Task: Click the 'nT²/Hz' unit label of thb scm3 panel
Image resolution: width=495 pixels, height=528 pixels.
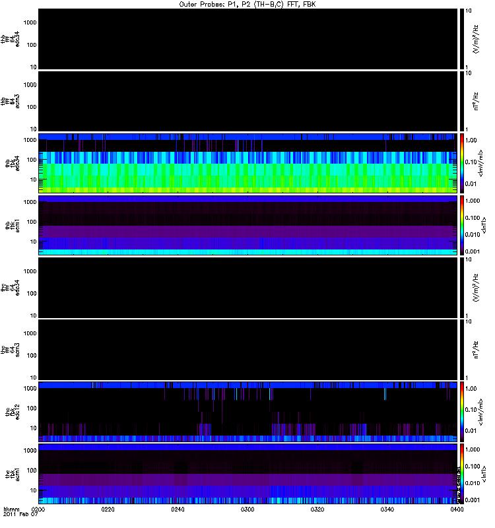Action: click(476, 101)
